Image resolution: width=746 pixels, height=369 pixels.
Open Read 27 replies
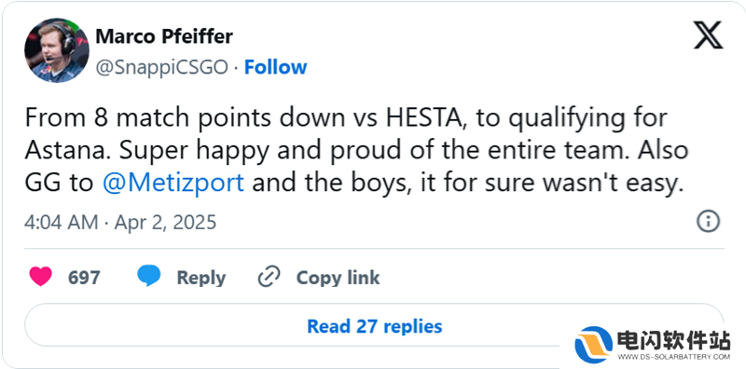(x=375, y=326)
